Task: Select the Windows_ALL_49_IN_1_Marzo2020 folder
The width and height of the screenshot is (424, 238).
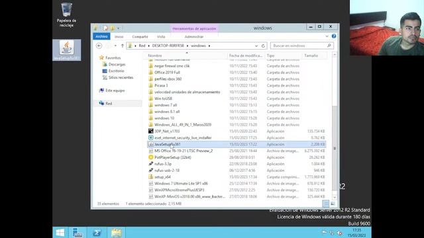Action: point(183,125)
